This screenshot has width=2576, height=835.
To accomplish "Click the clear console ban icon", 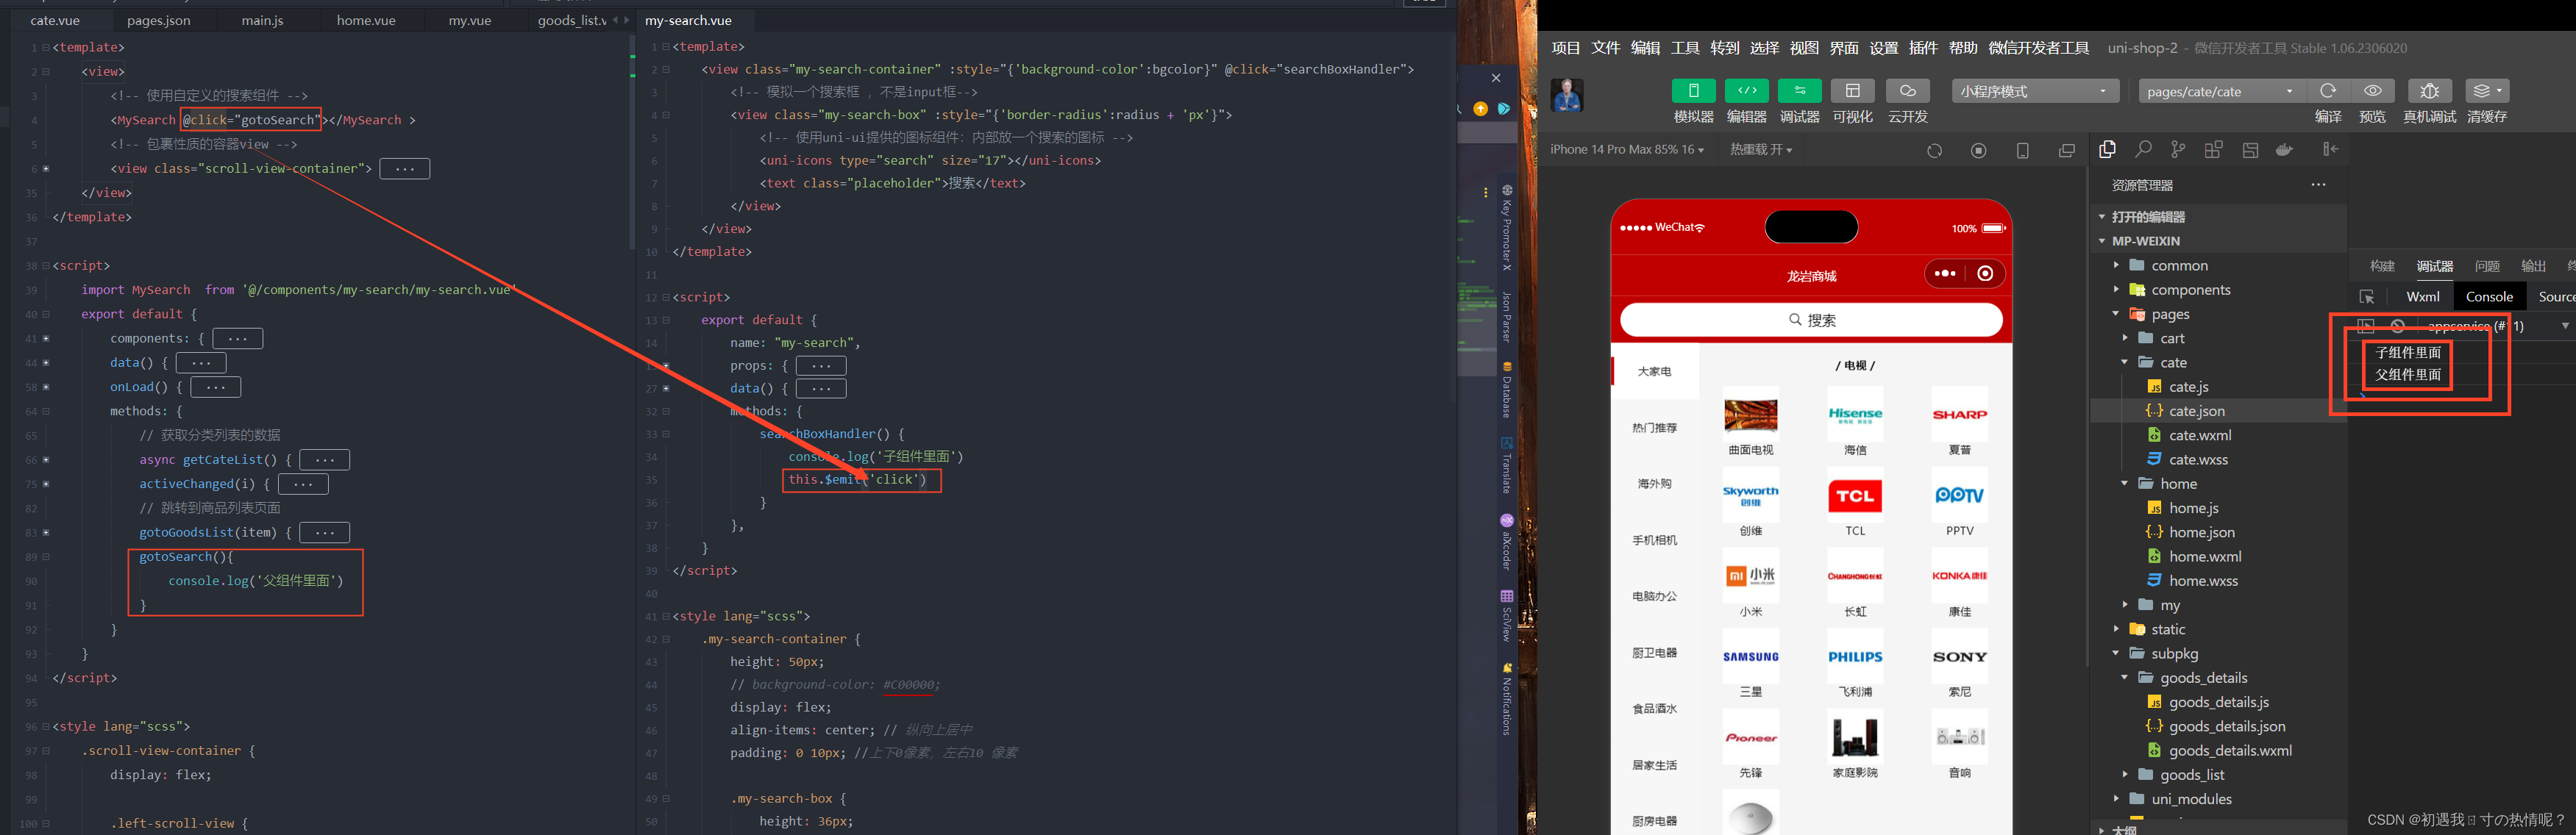I will (x=2397, y=326).
